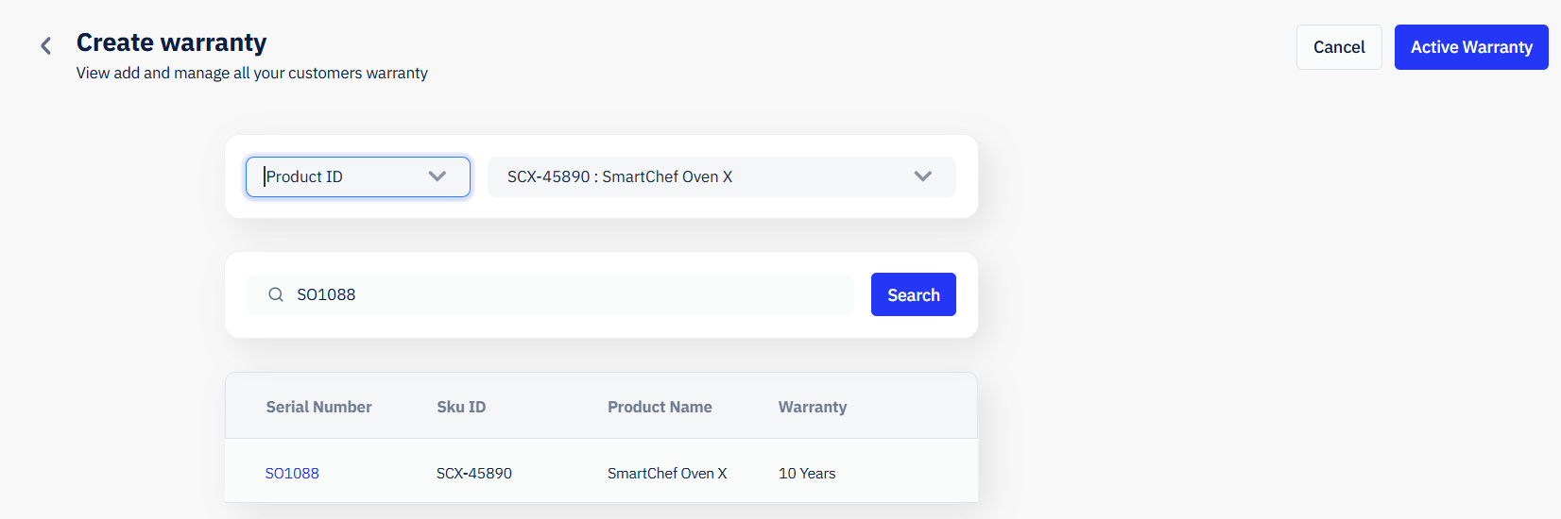Select the SCX-45890 Sku ID cell
1561x519 pixels.
click(x=474, y=473)
